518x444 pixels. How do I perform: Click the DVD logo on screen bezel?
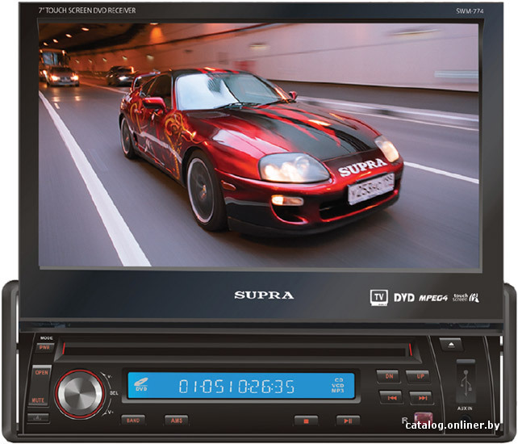404,298
